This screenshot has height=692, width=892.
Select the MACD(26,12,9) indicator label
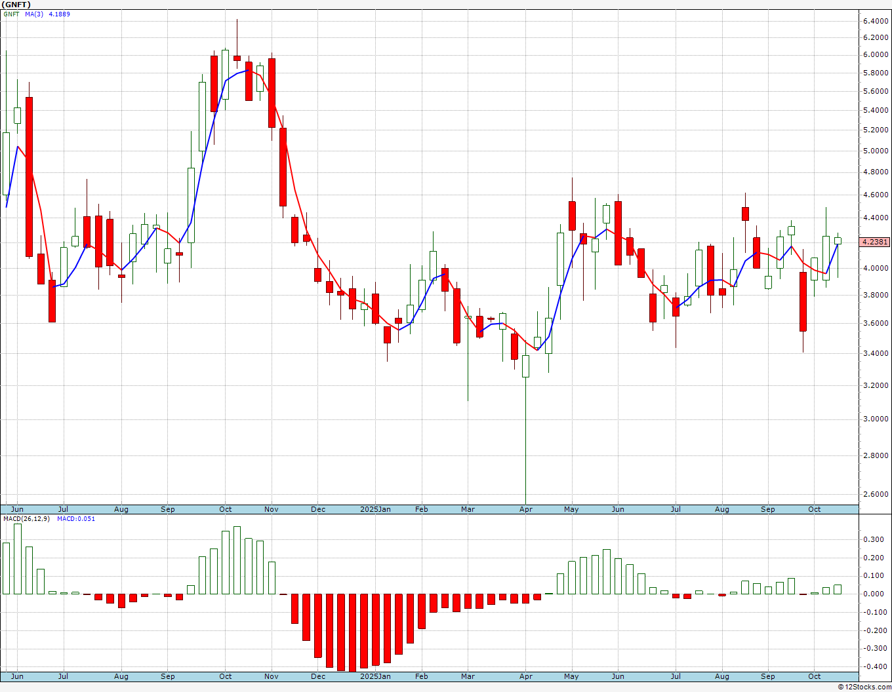point(28,518)
